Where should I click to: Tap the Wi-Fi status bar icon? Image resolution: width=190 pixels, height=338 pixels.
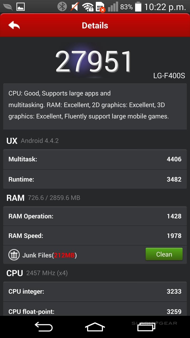[87, 7]
